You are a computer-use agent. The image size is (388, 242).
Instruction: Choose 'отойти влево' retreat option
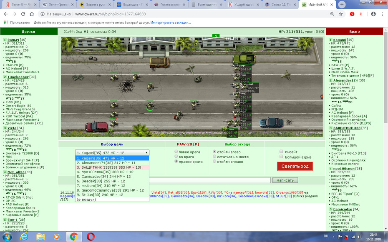click(x=214, y=152)
